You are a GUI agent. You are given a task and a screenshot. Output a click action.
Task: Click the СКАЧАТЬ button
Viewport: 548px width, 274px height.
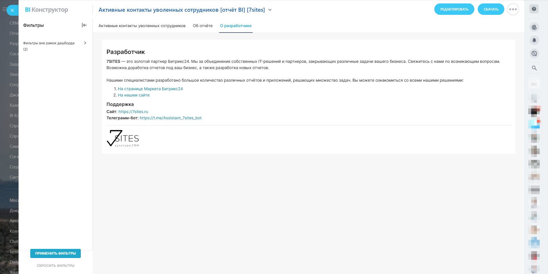coord(491,9)
